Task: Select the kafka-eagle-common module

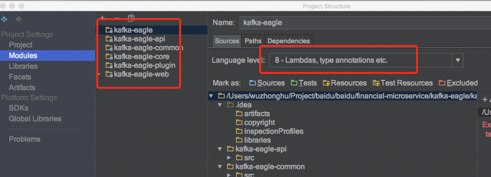Action: click(149, 48)
